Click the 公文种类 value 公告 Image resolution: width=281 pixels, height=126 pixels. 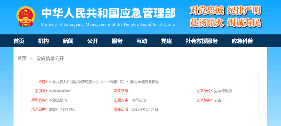pyautogui.click(x=218, y=100)
